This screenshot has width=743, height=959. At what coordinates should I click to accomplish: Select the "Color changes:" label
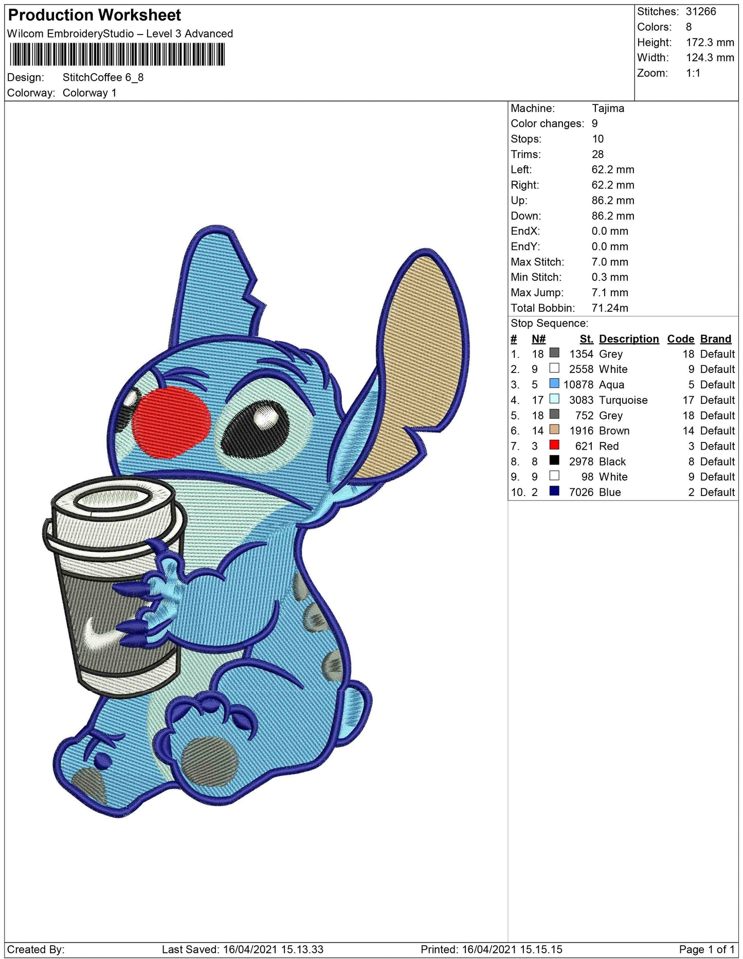click(x=547, y=124)
